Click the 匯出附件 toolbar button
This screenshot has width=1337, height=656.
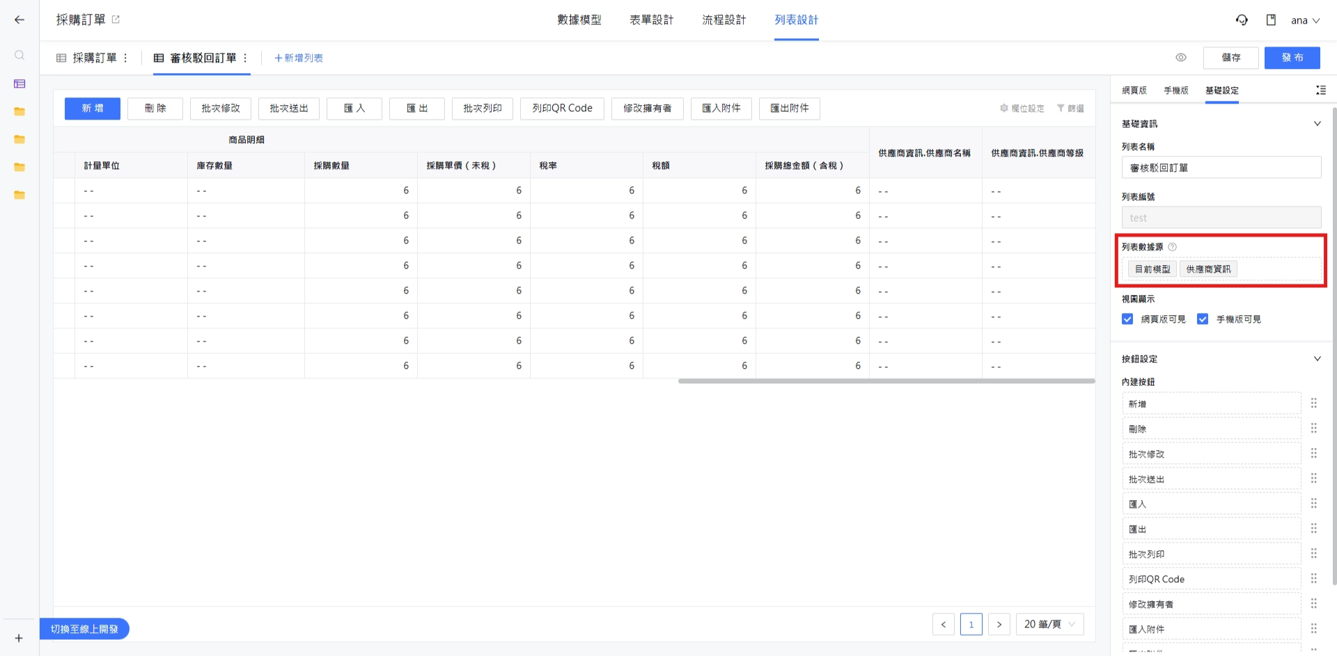click(x=790, y=109)
